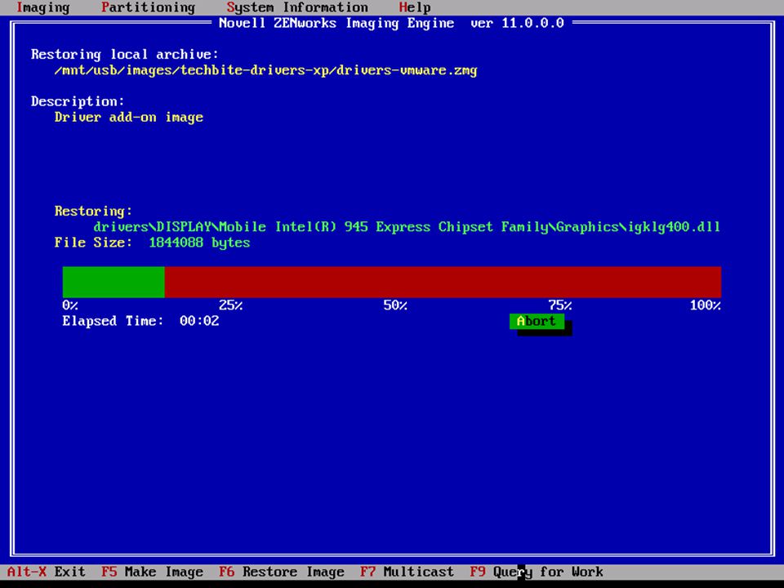This screenshot has width=784, height=588.
Task: Click the 'Description:' label
Action: [x=78, y=101]
